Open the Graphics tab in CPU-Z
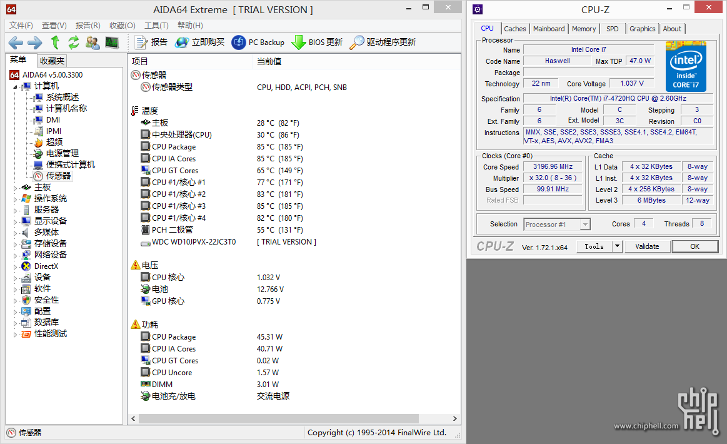727x444 pixels. tap(642, 29)
